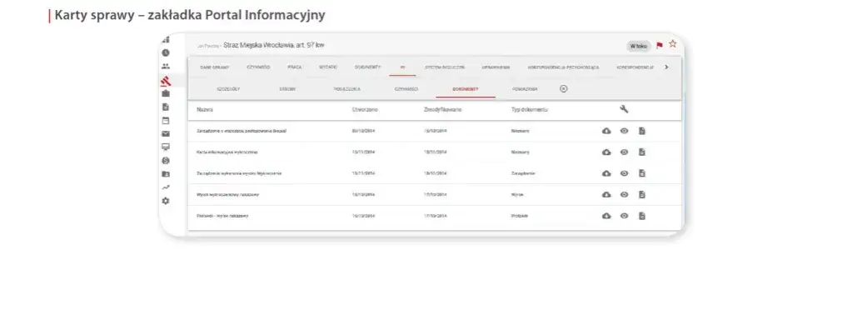Select the 'Zarządzenie o wszczęciu postępowania' row name
Screen dimensions: 852x335
point(242,131)
